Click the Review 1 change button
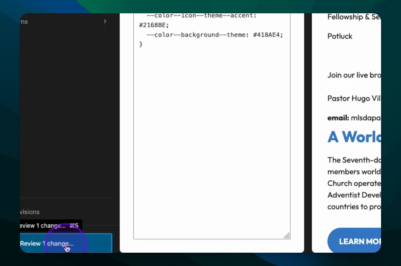The image size is (401, 266). click(x=66, y=243)
